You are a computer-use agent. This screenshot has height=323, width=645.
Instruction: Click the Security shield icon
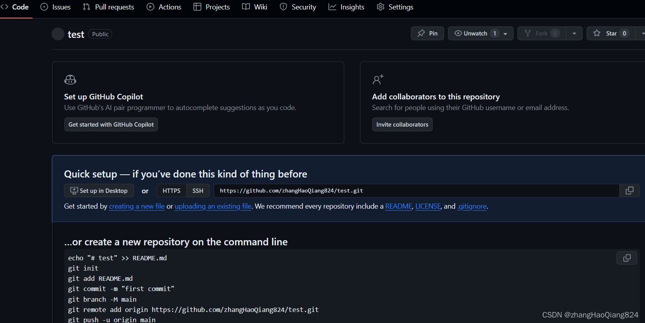click(x=283, y=7)
